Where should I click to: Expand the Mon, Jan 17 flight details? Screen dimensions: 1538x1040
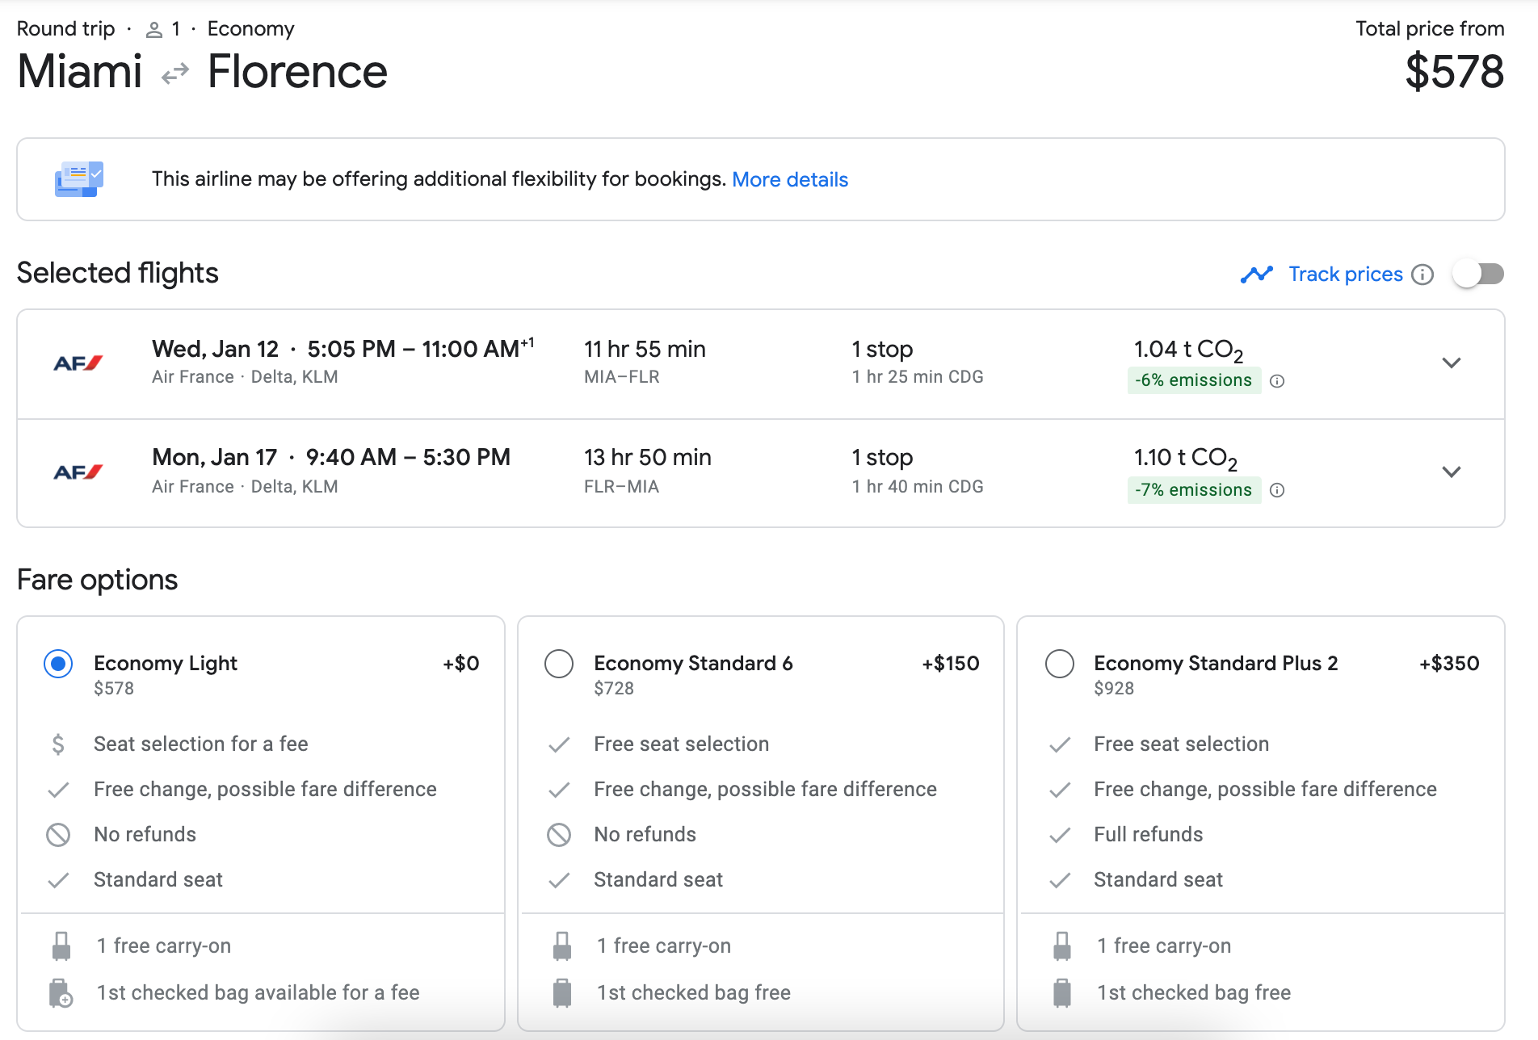(x=1451, y=472)
